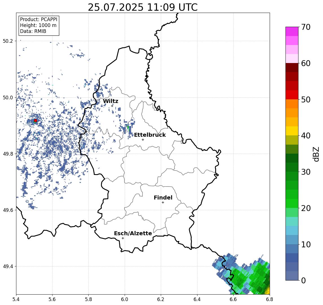
Task: Click the plus marker under Findel
Action: [163, 203]
